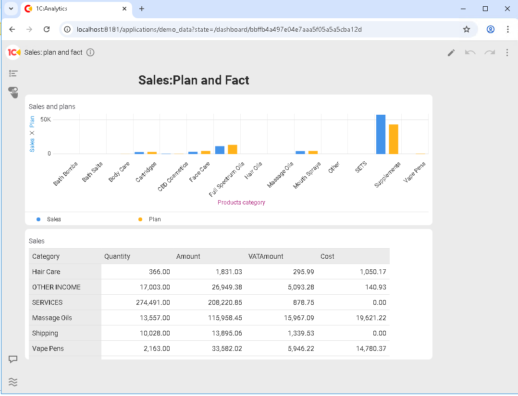Open the comments speech bubble icon
The image size is (518, 396).
coord(13,359)
